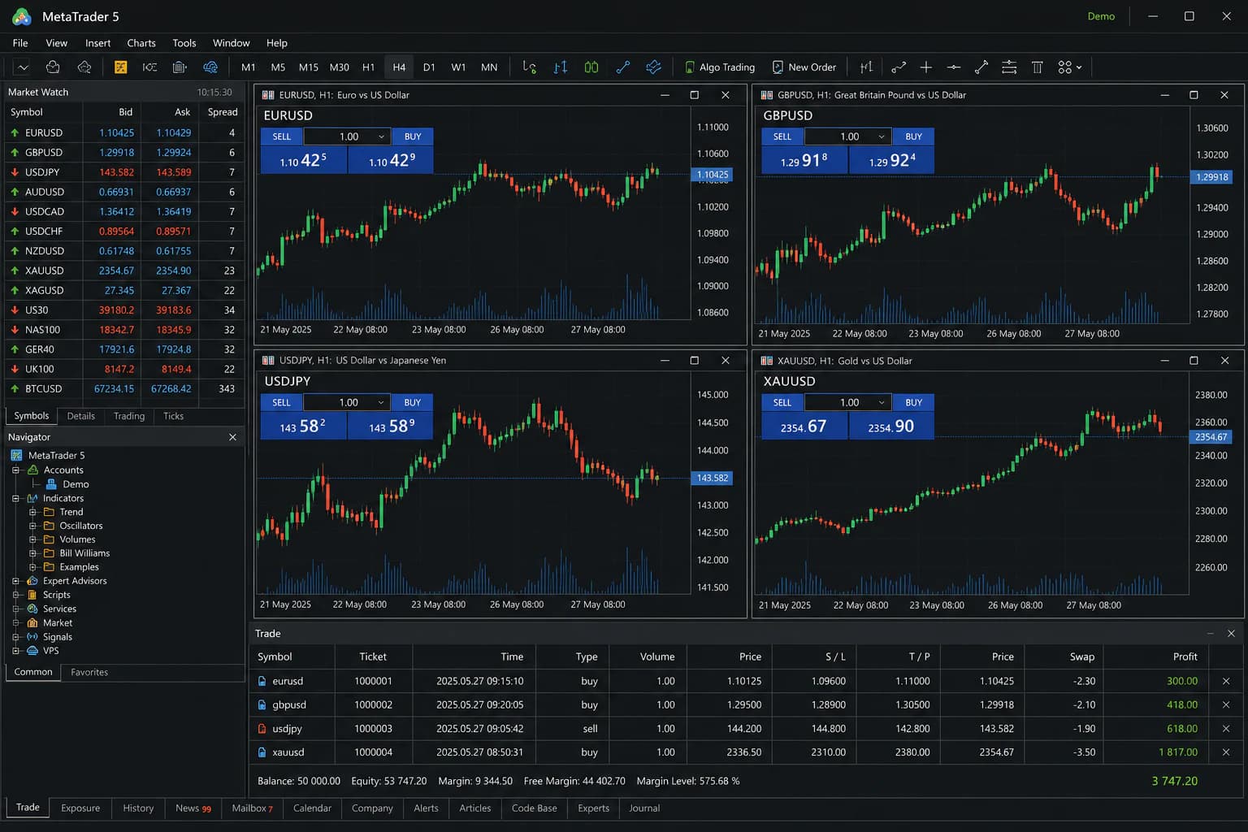
Task: Expand the Expert Advisors node
Action: click(15, 581)
